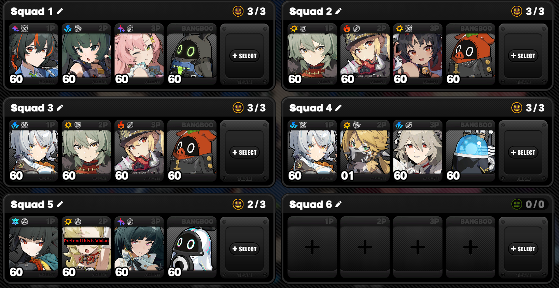Screen dimensions: 559x288
Task: Open the 'Pretend this is Vivian' agent card
Action: [86, 247]
